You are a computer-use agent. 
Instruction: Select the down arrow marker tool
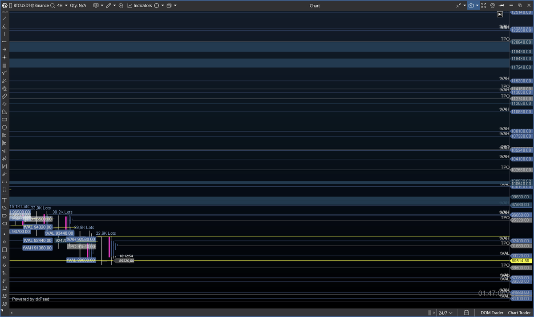click(x=4, y=265)
